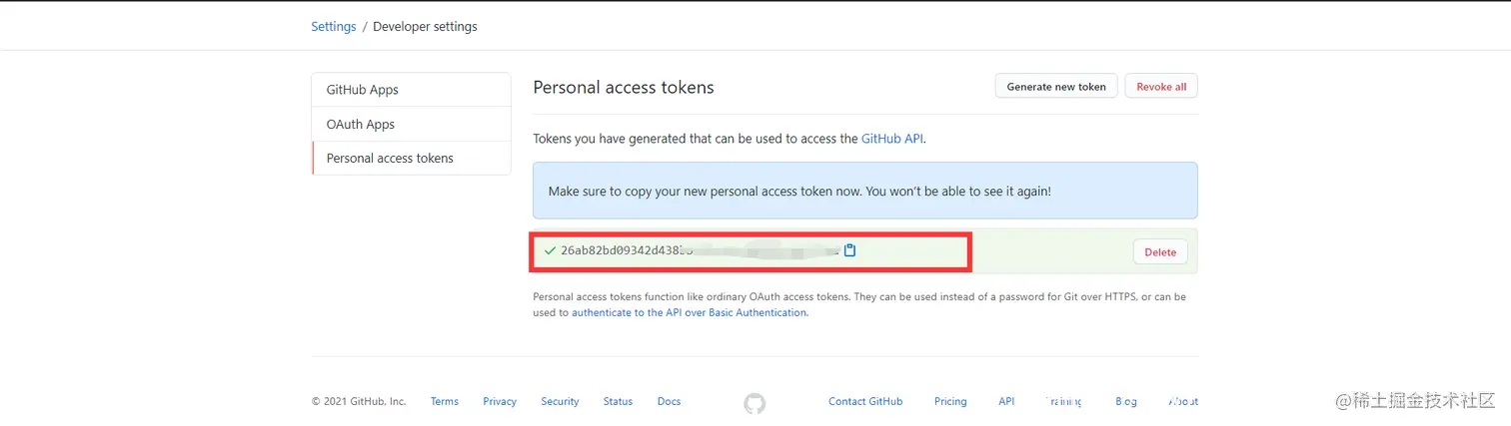The height and width of the screenshot is (426, 1511).
Task: Open the OAuth Apps sidebar item
Action: 412,125
